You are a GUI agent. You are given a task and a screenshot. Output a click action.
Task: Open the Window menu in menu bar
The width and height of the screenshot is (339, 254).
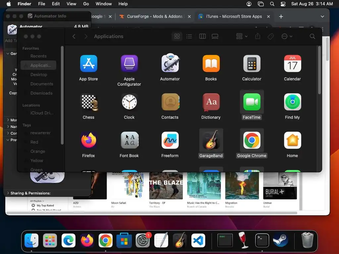coord(104,4)
